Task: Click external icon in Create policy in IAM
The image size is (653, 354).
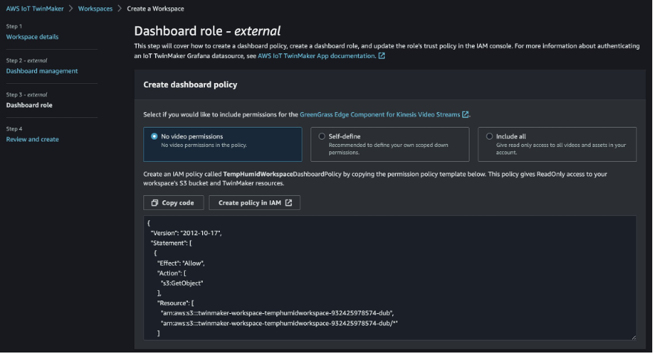Action: click(288, 203)
